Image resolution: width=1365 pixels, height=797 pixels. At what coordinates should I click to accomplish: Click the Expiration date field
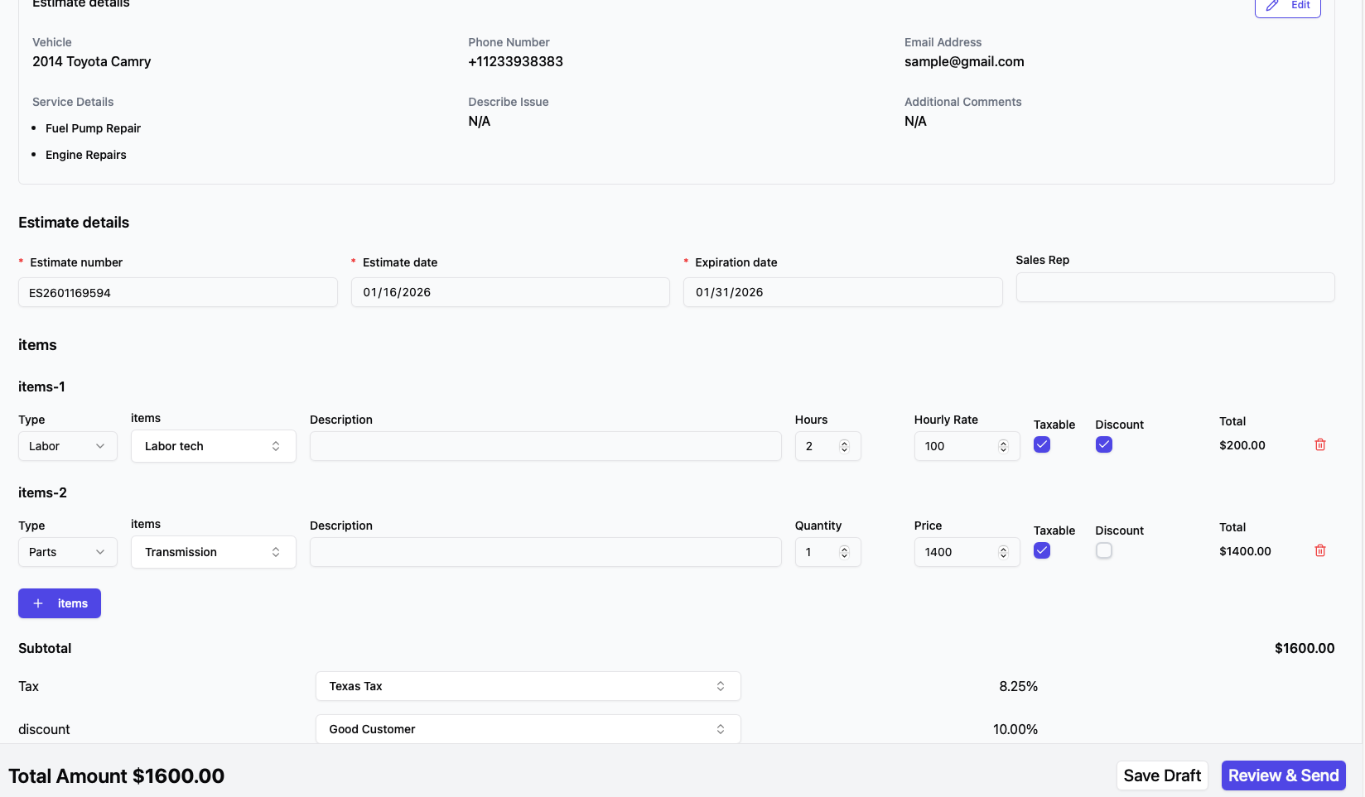tap(842, 292)
